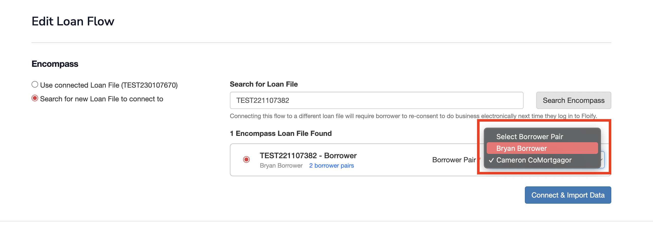Viewport: 653px width, 225px height.
Task: Click the Borrower Pair field label
Action: coord(454,160)
